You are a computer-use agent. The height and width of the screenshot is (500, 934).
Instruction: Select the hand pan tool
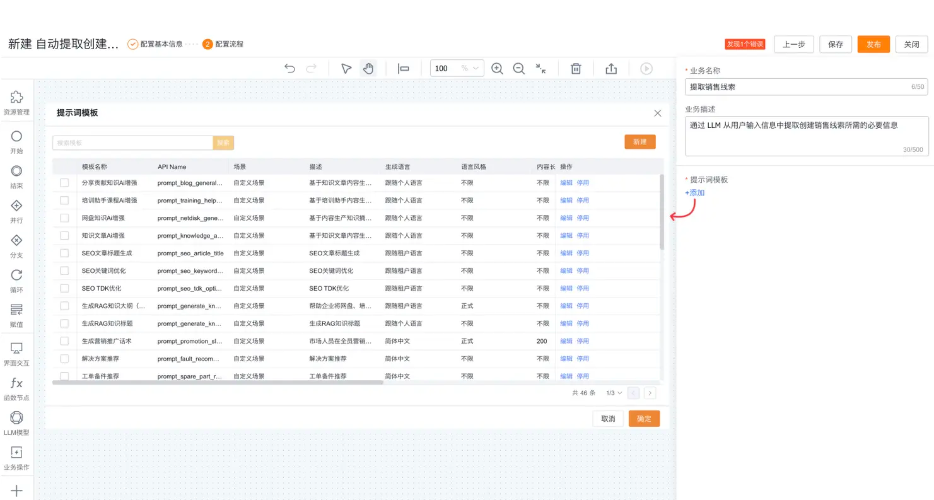coord(368,69)
